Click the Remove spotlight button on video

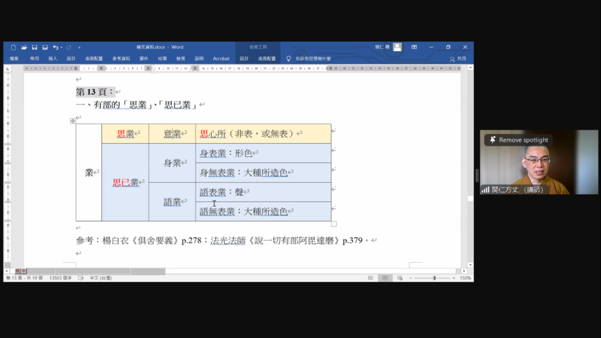coord(518,140)
